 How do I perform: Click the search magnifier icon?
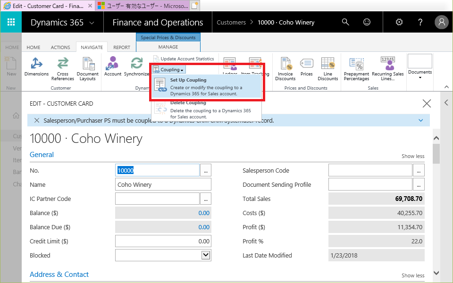point(345,22)
